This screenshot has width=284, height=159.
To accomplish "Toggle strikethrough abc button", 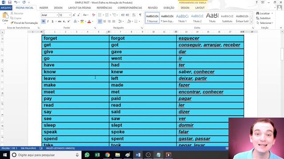I will coord(59,22).
